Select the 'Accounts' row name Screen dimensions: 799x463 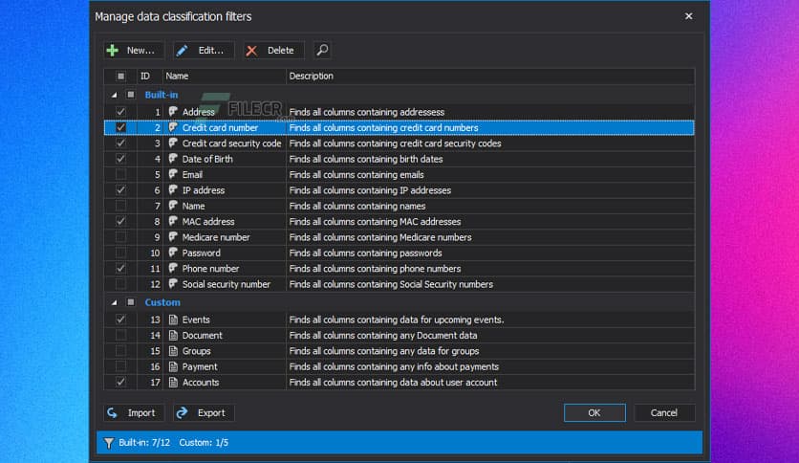click(201, 383)
